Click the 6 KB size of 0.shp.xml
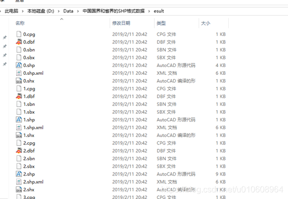 220,73
